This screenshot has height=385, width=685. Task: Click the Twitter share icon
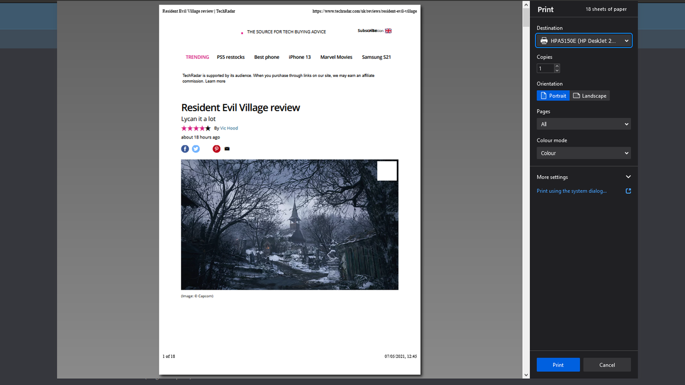[x=196, y=149]
